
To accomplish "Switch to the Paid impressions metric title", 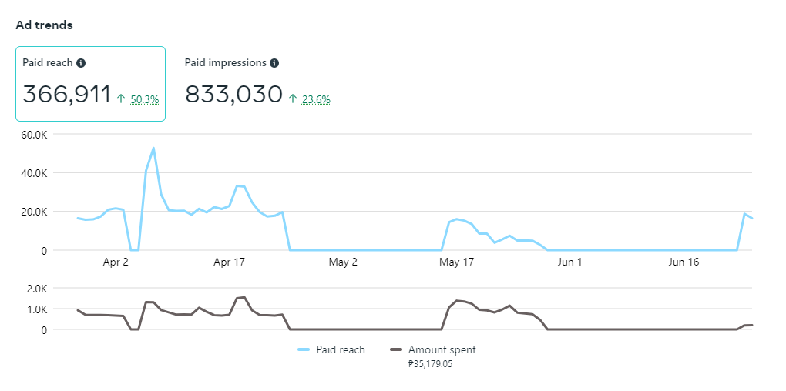I will [226, 63].
